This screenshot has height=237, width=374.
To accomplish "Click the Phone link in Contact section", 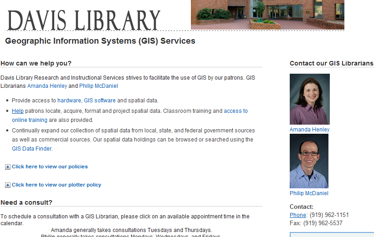I will click(297, 215).
